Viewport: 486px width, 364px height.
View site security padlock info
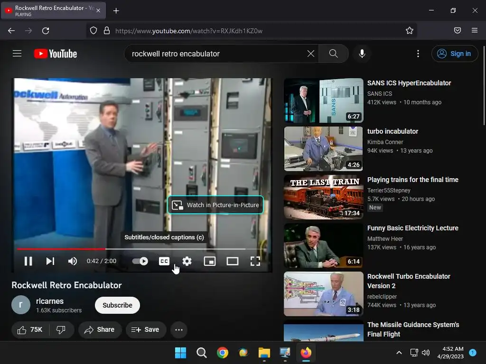point(107,31)
